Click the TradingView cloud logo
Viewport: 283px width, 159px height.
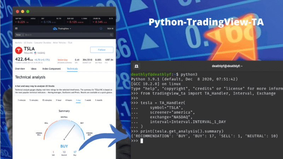[55, 29]
